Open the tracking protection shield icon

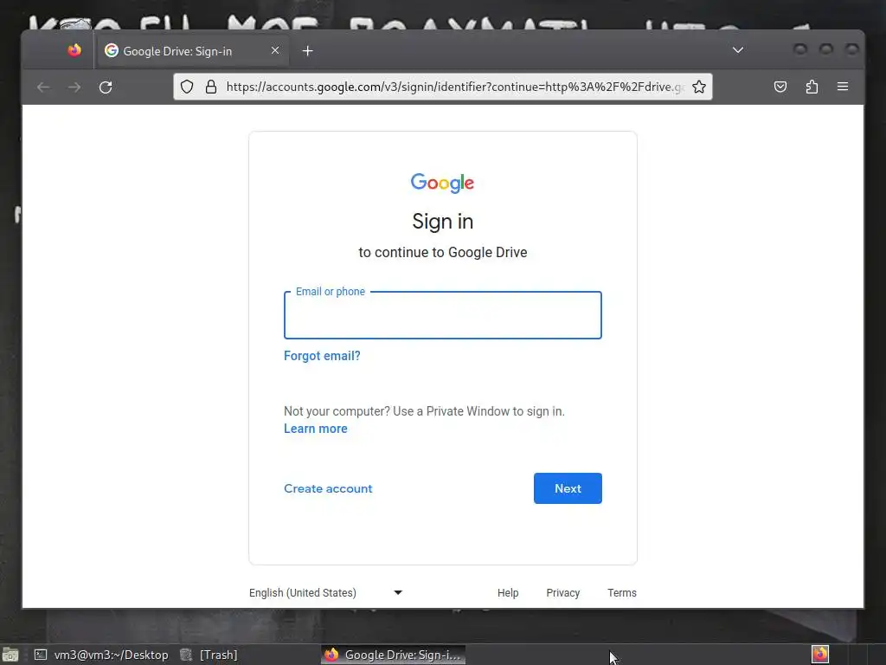coord(187,87)
